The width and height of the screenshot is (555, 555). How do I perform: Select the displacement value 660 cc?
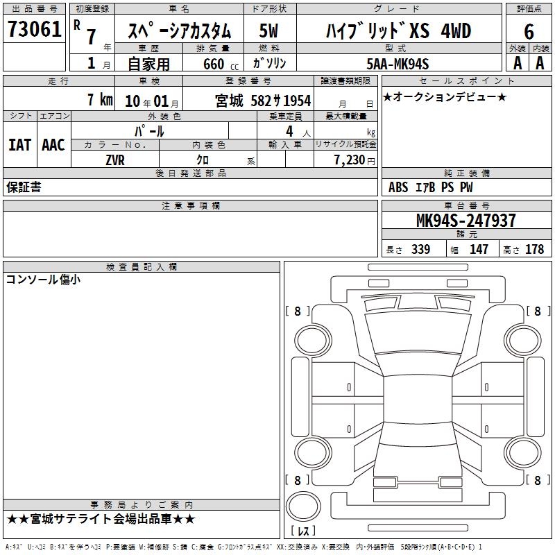(221, 64)
